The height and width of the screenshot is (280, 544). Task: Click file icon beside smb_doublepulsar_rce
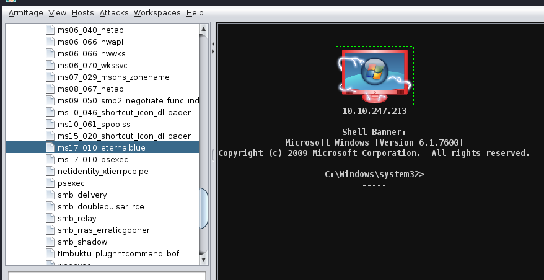point(51,206)
